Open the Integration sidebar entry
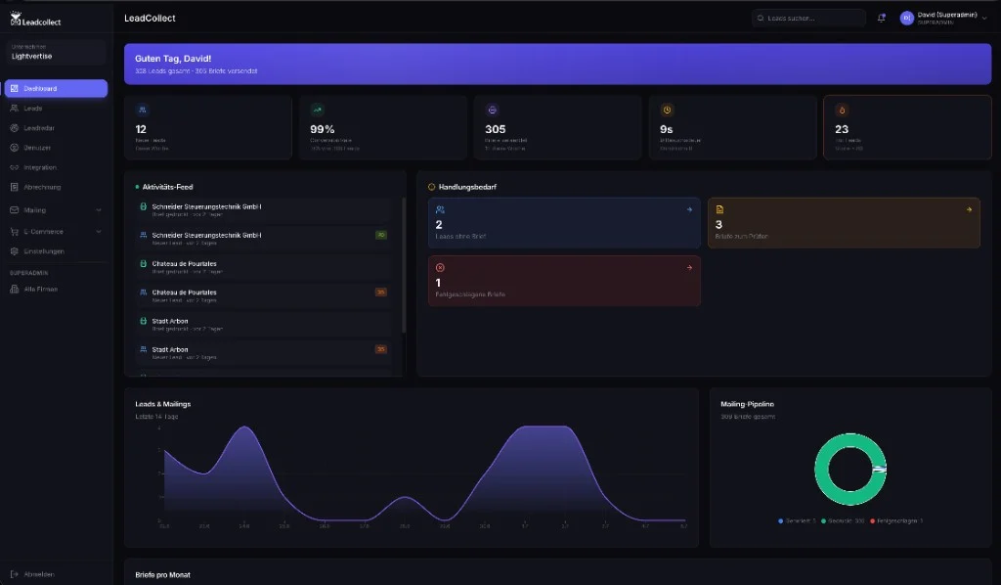The width and height of the screenshot is (1001, 585). pyautogui.click(x=56, y=167)
